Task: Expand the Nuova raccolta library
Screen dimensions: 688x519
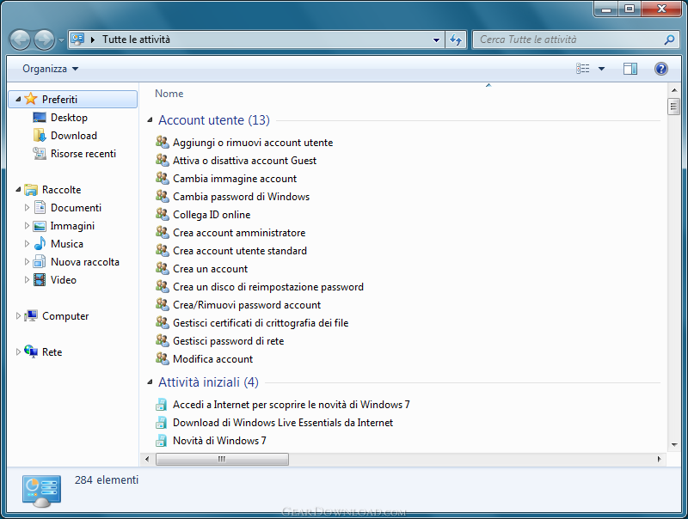Action: (27, 262)
